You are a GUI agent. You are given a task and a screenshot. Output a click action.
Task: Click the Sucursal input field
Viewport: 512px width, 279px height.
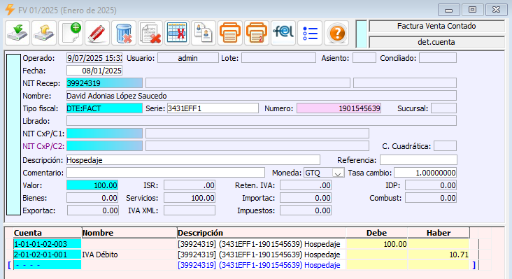443,108
